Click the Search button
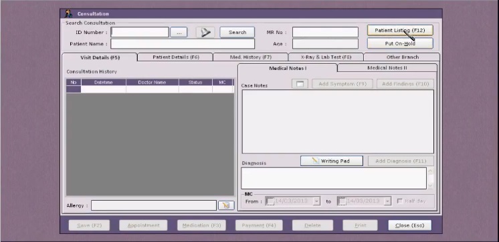Viewport: 499px width, 242px height. 237,33
